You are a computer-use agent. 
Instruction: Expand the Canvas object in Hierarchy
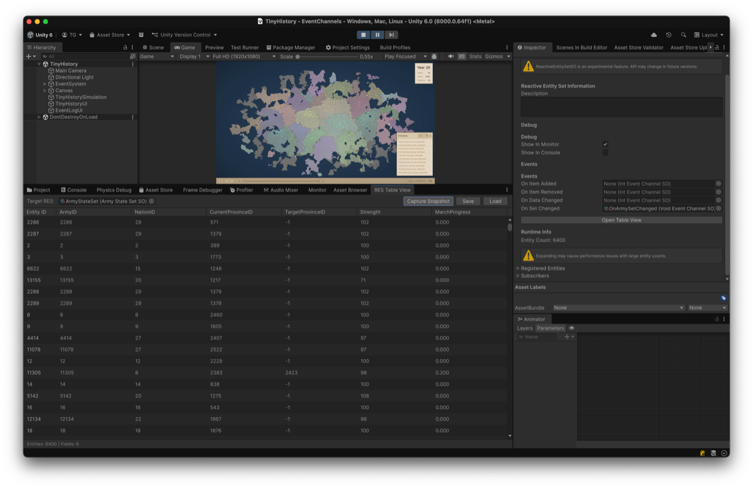coord(45,90)
